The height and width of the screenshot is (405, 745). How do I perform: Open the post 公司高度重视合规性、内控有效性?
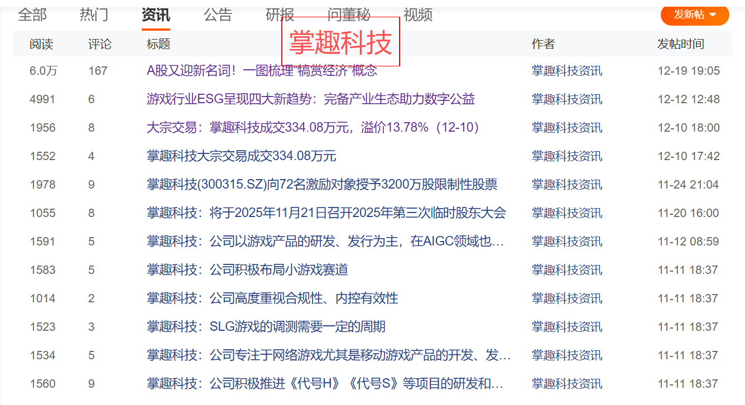click(272, 298)
